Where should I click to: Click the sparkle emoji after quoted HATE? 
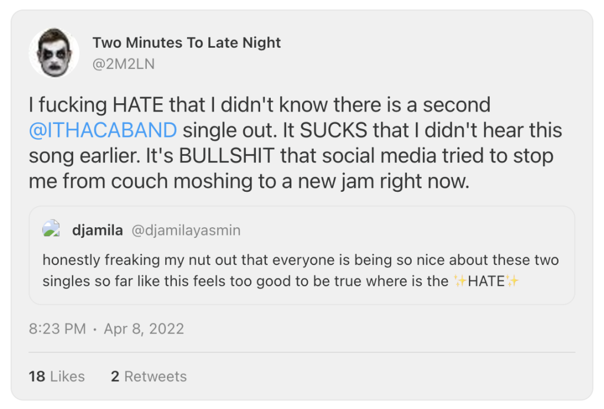(x=512, y=282)
